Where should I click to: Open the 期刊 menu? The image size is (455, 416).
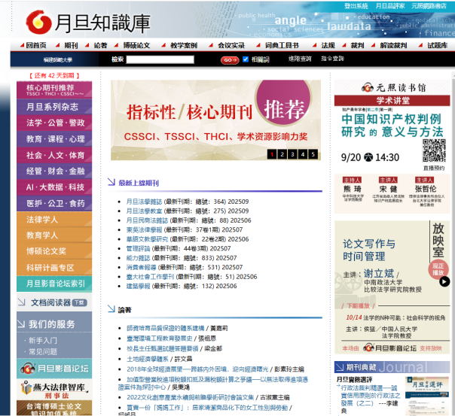(71, 45)
